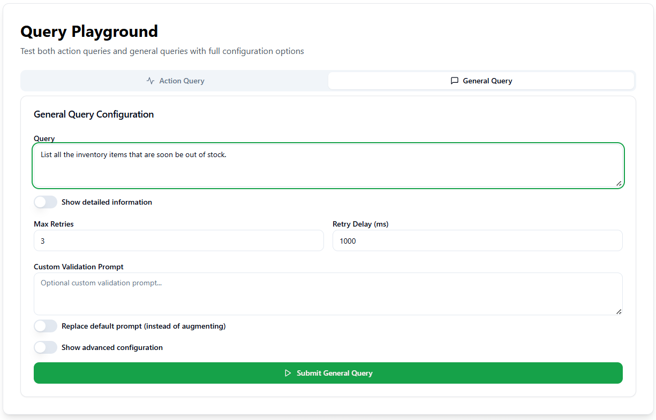Turn on Show advanced configuration switch
The height and width of the screenshot is (420, 656).
click(x=46, y=347)
